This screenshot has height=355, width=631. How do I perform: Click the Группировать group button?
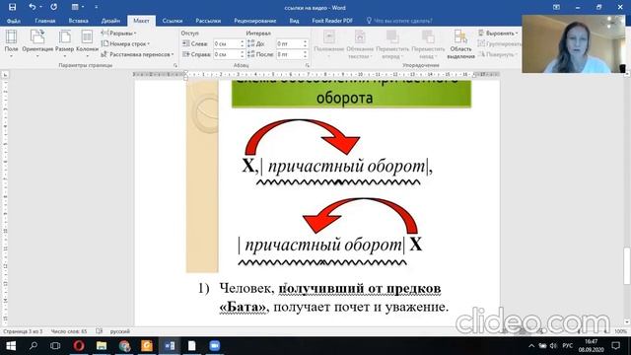500,43
